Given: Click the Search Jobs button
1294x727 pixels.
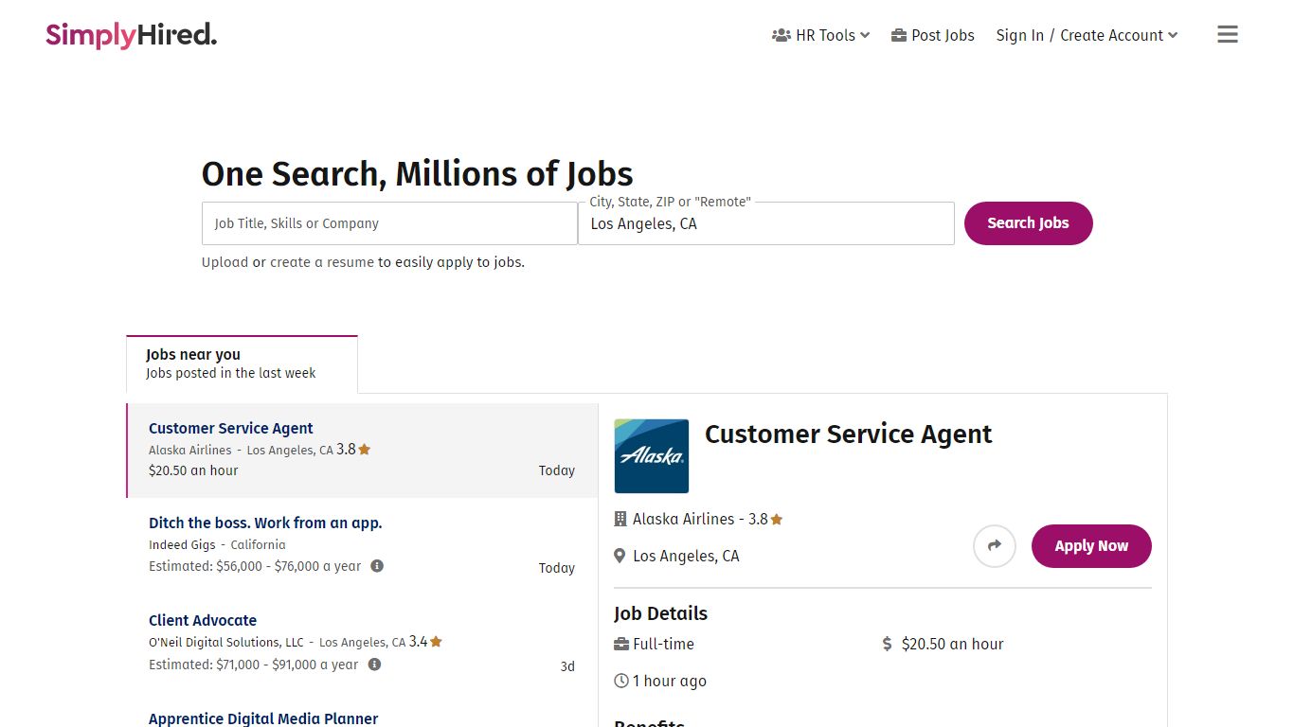Looking at the screenshot, I should pyautogui.click(x=1028, y=223).
